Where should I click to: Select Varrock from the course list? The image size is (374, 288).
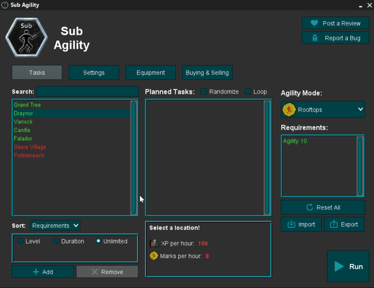[x=23, y=122]
